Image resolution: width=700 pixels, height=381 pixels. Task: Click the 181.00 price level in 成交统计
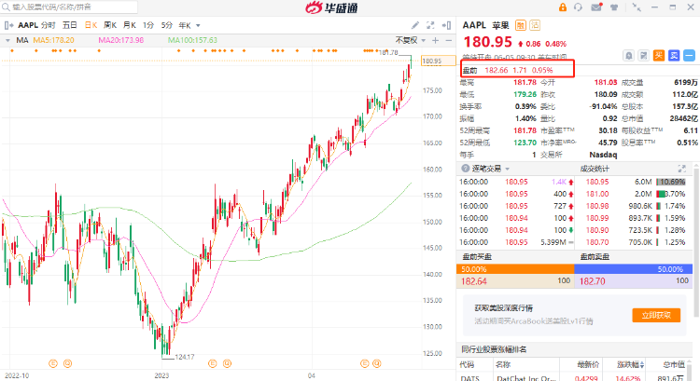pos(597,194)
